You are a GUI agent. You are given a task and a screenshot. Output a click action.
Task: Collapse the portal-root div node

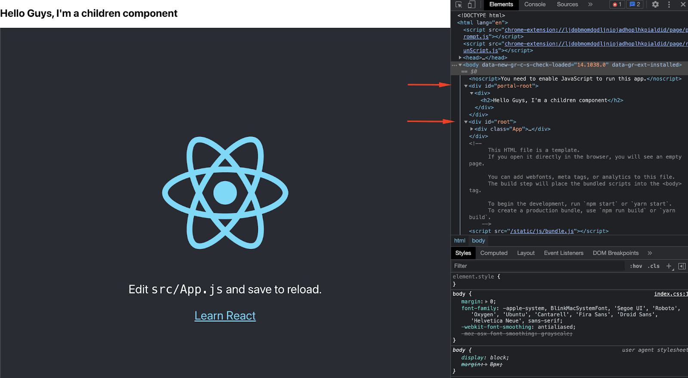tap(466, 86)
